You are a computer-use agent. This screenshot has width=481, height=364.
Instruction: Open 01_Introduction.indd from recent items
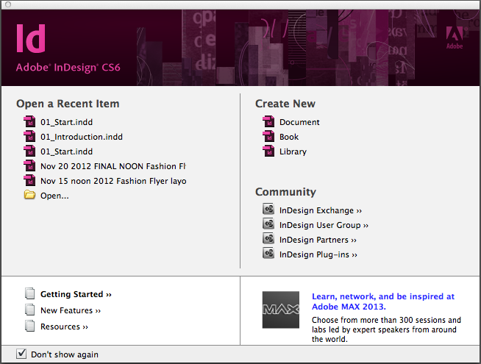coord(82,137)
